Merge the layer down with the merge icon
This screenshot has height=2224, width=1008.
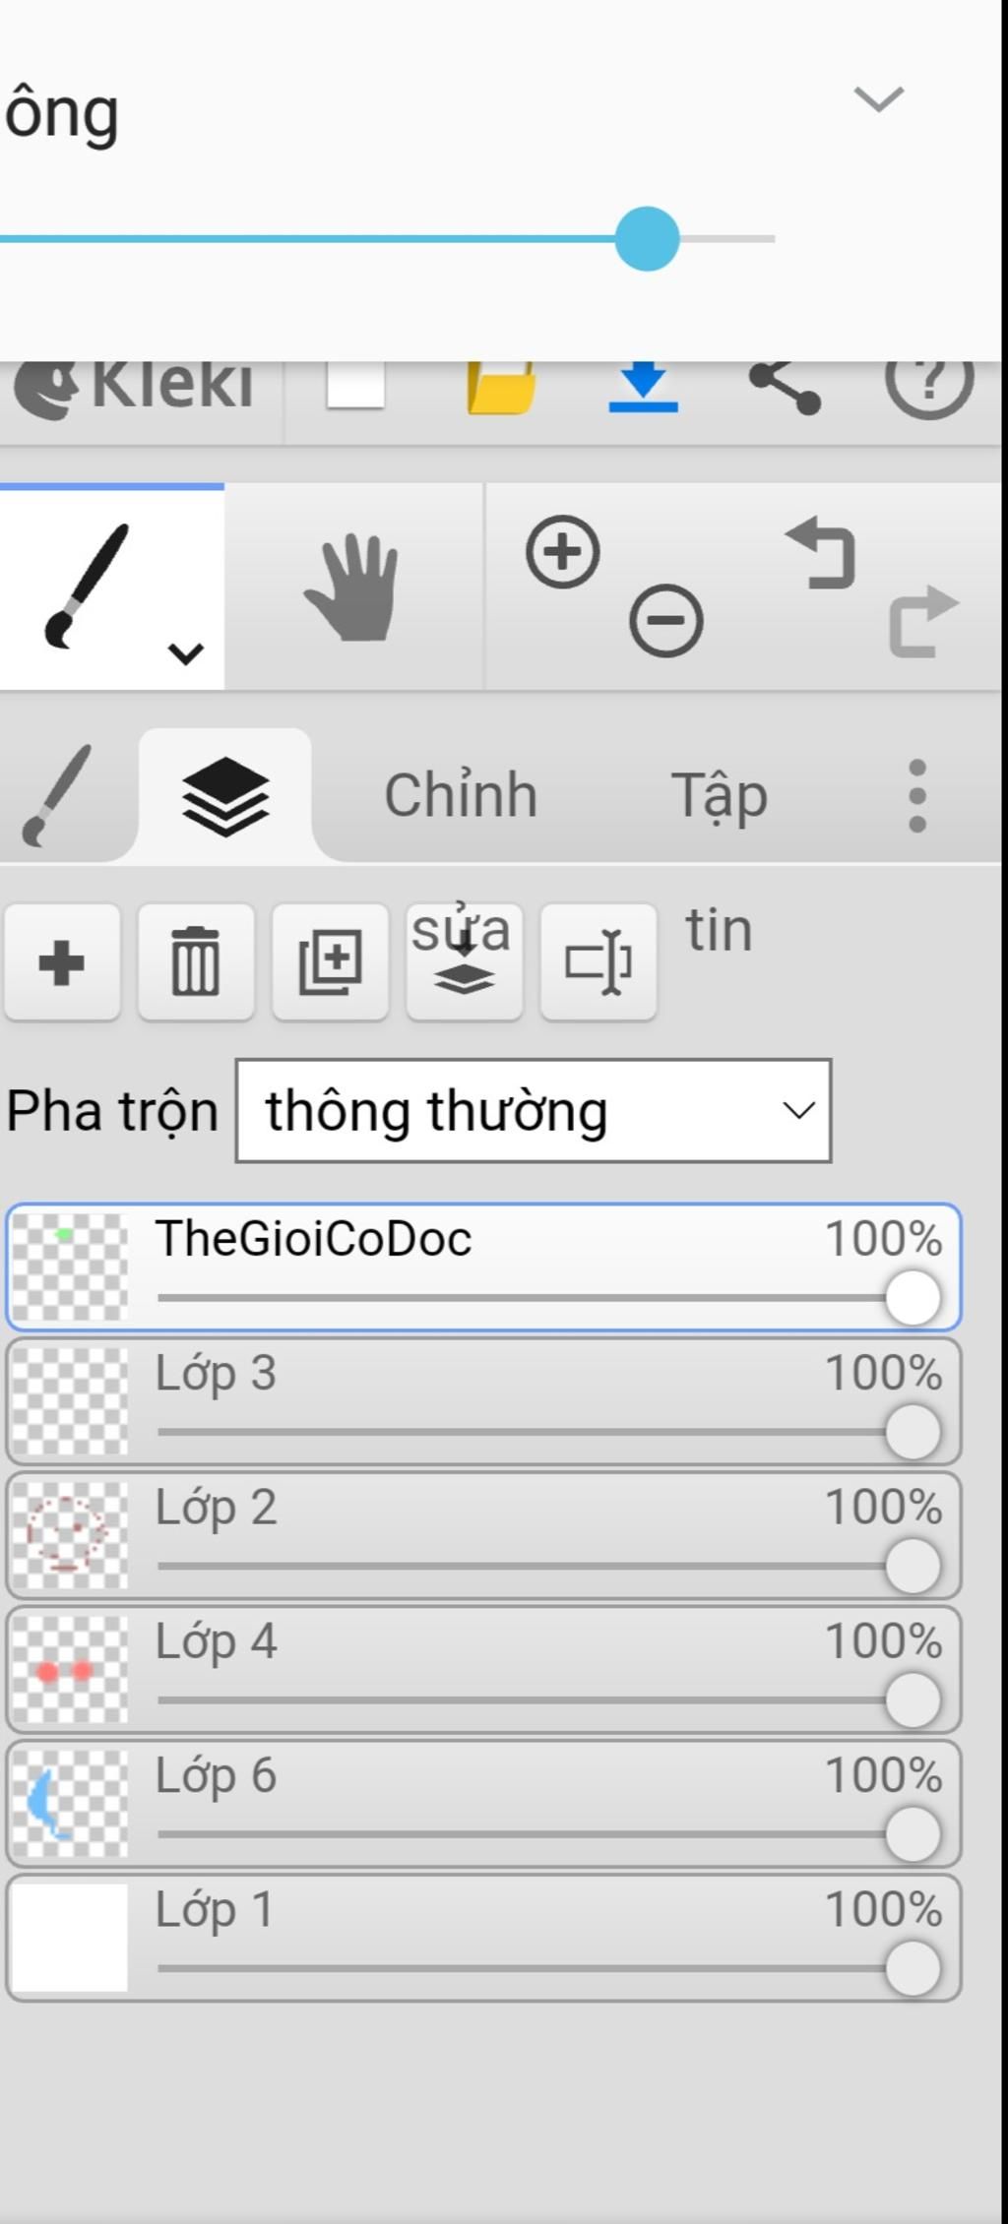(464, 961)
